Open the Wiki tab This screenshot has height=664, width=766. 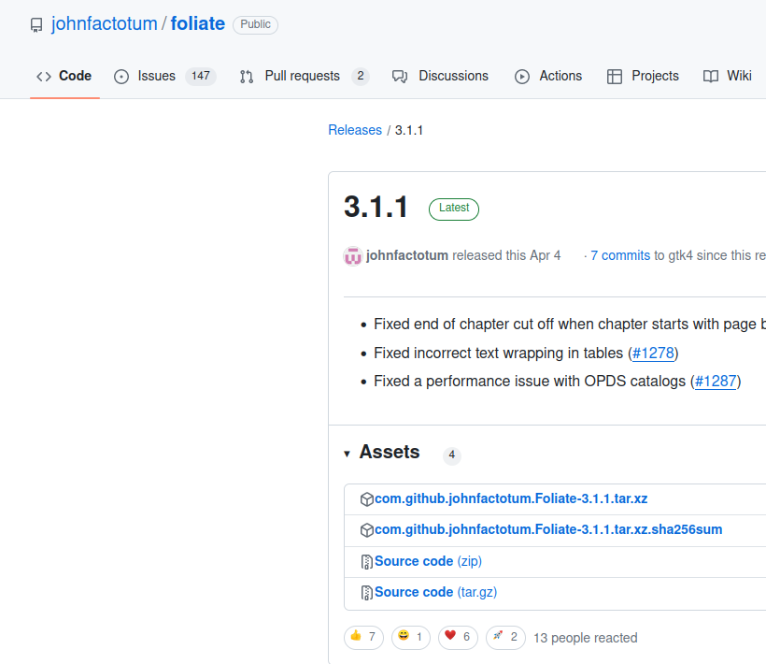tap(728, 77)
